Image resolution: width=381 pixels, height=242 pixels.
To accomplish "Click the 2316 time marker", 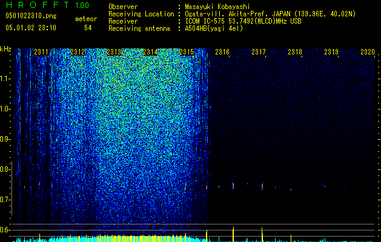I will (x=222, y=52).
